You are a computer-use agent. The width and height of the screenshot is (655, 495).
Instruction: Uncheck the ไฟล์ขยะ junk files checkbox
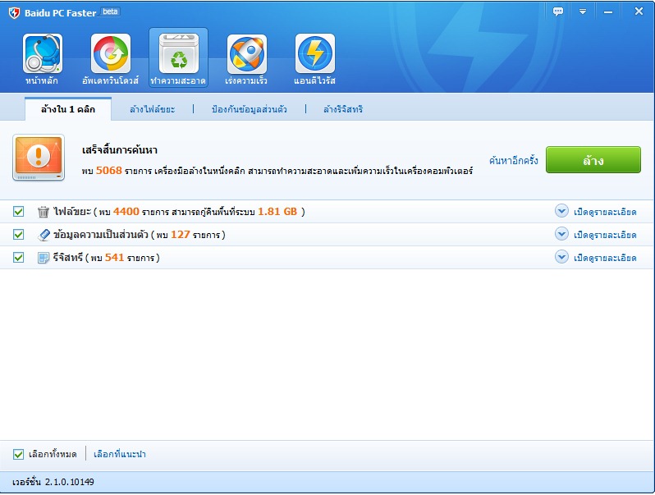pyautogui.click(x=19, y=212)
